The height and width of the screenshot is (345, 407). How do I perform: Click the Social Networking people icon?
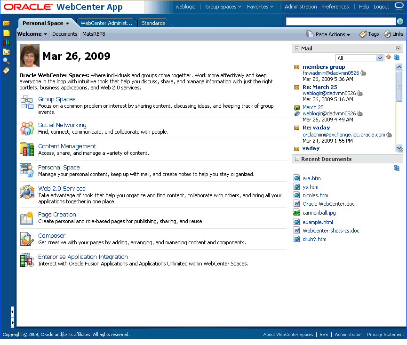click(27, 128)
